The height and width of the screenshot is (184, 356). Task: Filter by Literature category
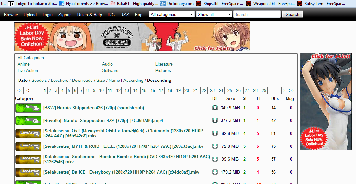pos(164,64)
